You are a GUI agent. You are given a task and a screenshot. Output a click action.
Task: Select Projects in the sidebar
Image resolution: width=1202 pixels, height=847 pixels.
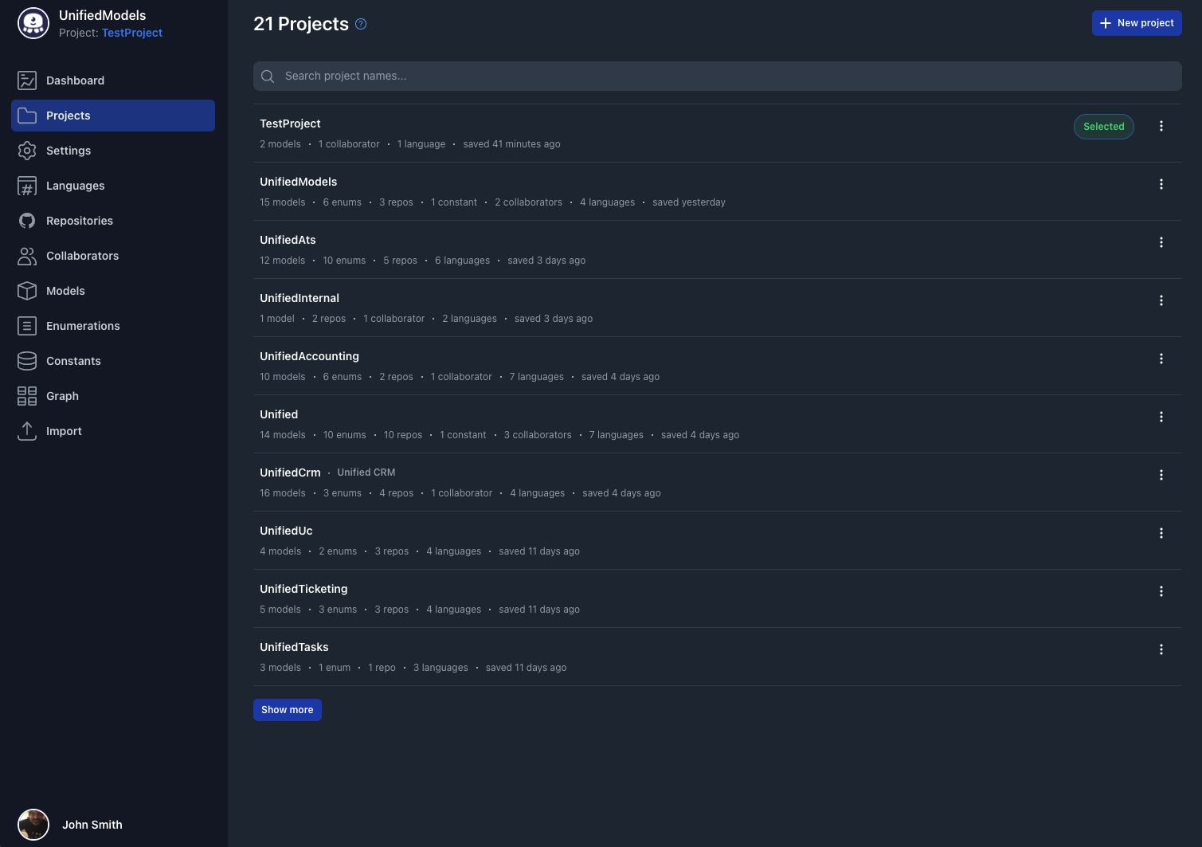point(69,116)
